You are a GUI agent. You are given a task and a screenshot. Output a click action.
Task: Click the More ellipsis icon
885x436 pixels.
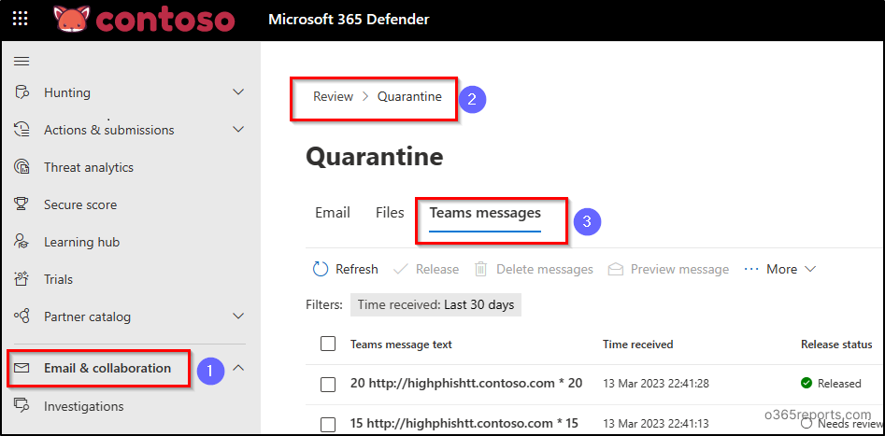[751, 270]
